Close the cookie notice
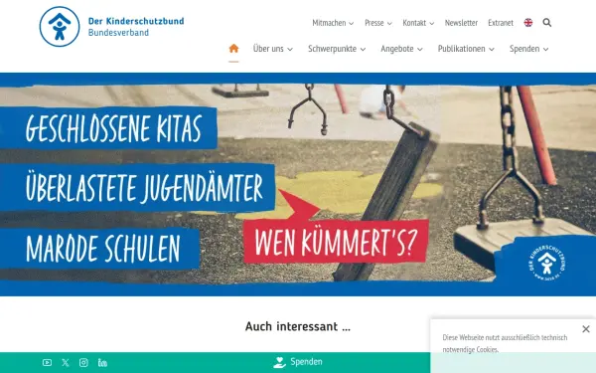 pos(586,329)
